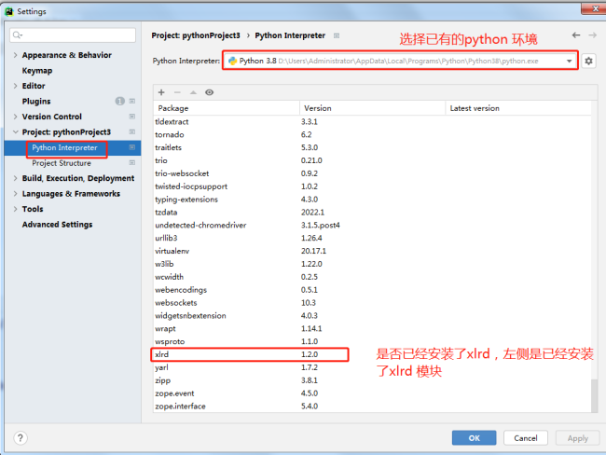
Task: Select the twisted-iocpsupport package row
Action: [372, 186]
